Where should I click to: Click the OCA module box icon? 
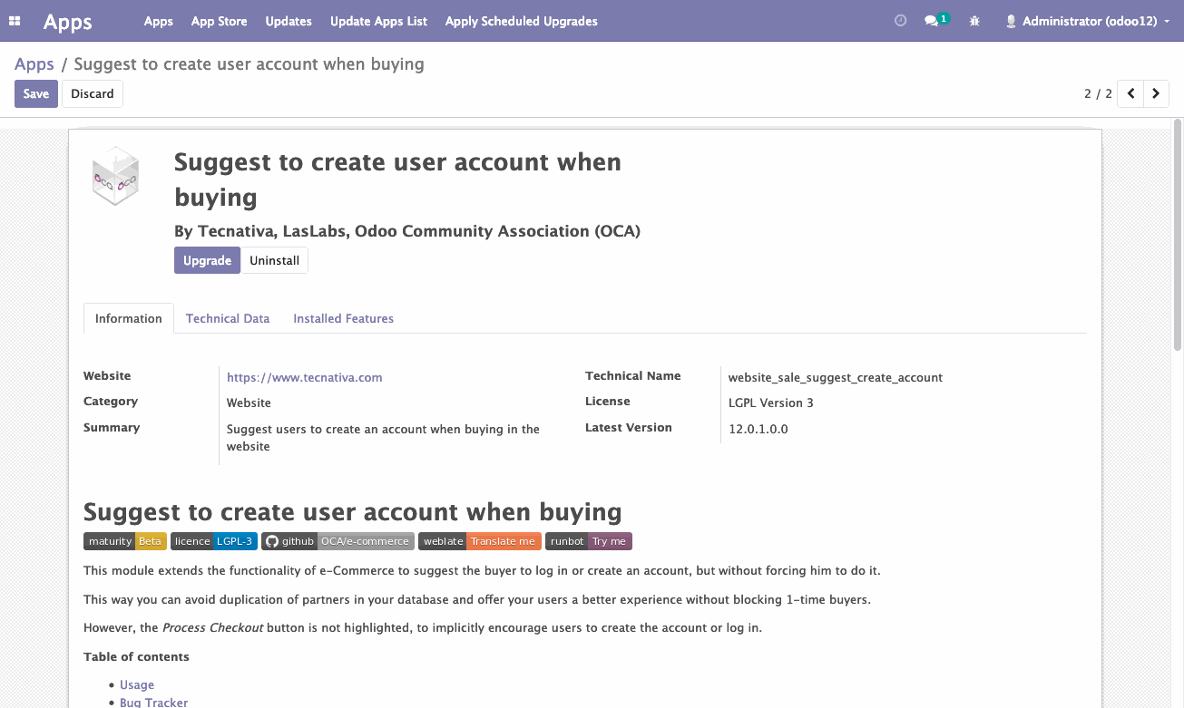pos(115,177)
